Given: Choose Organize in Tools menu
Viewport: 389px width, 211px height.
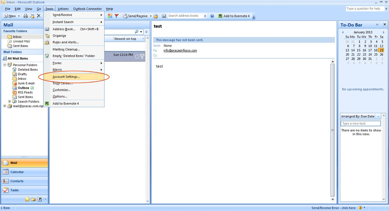Looking at the screenshot, I should pyautogui.click(x=74, y=35).
